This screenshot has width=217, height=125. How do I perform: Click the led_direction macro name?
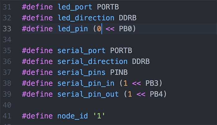86,18
